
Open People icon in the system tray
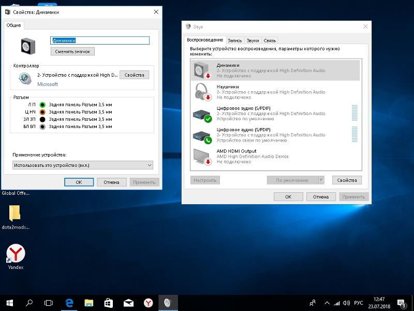coord(313,303)
